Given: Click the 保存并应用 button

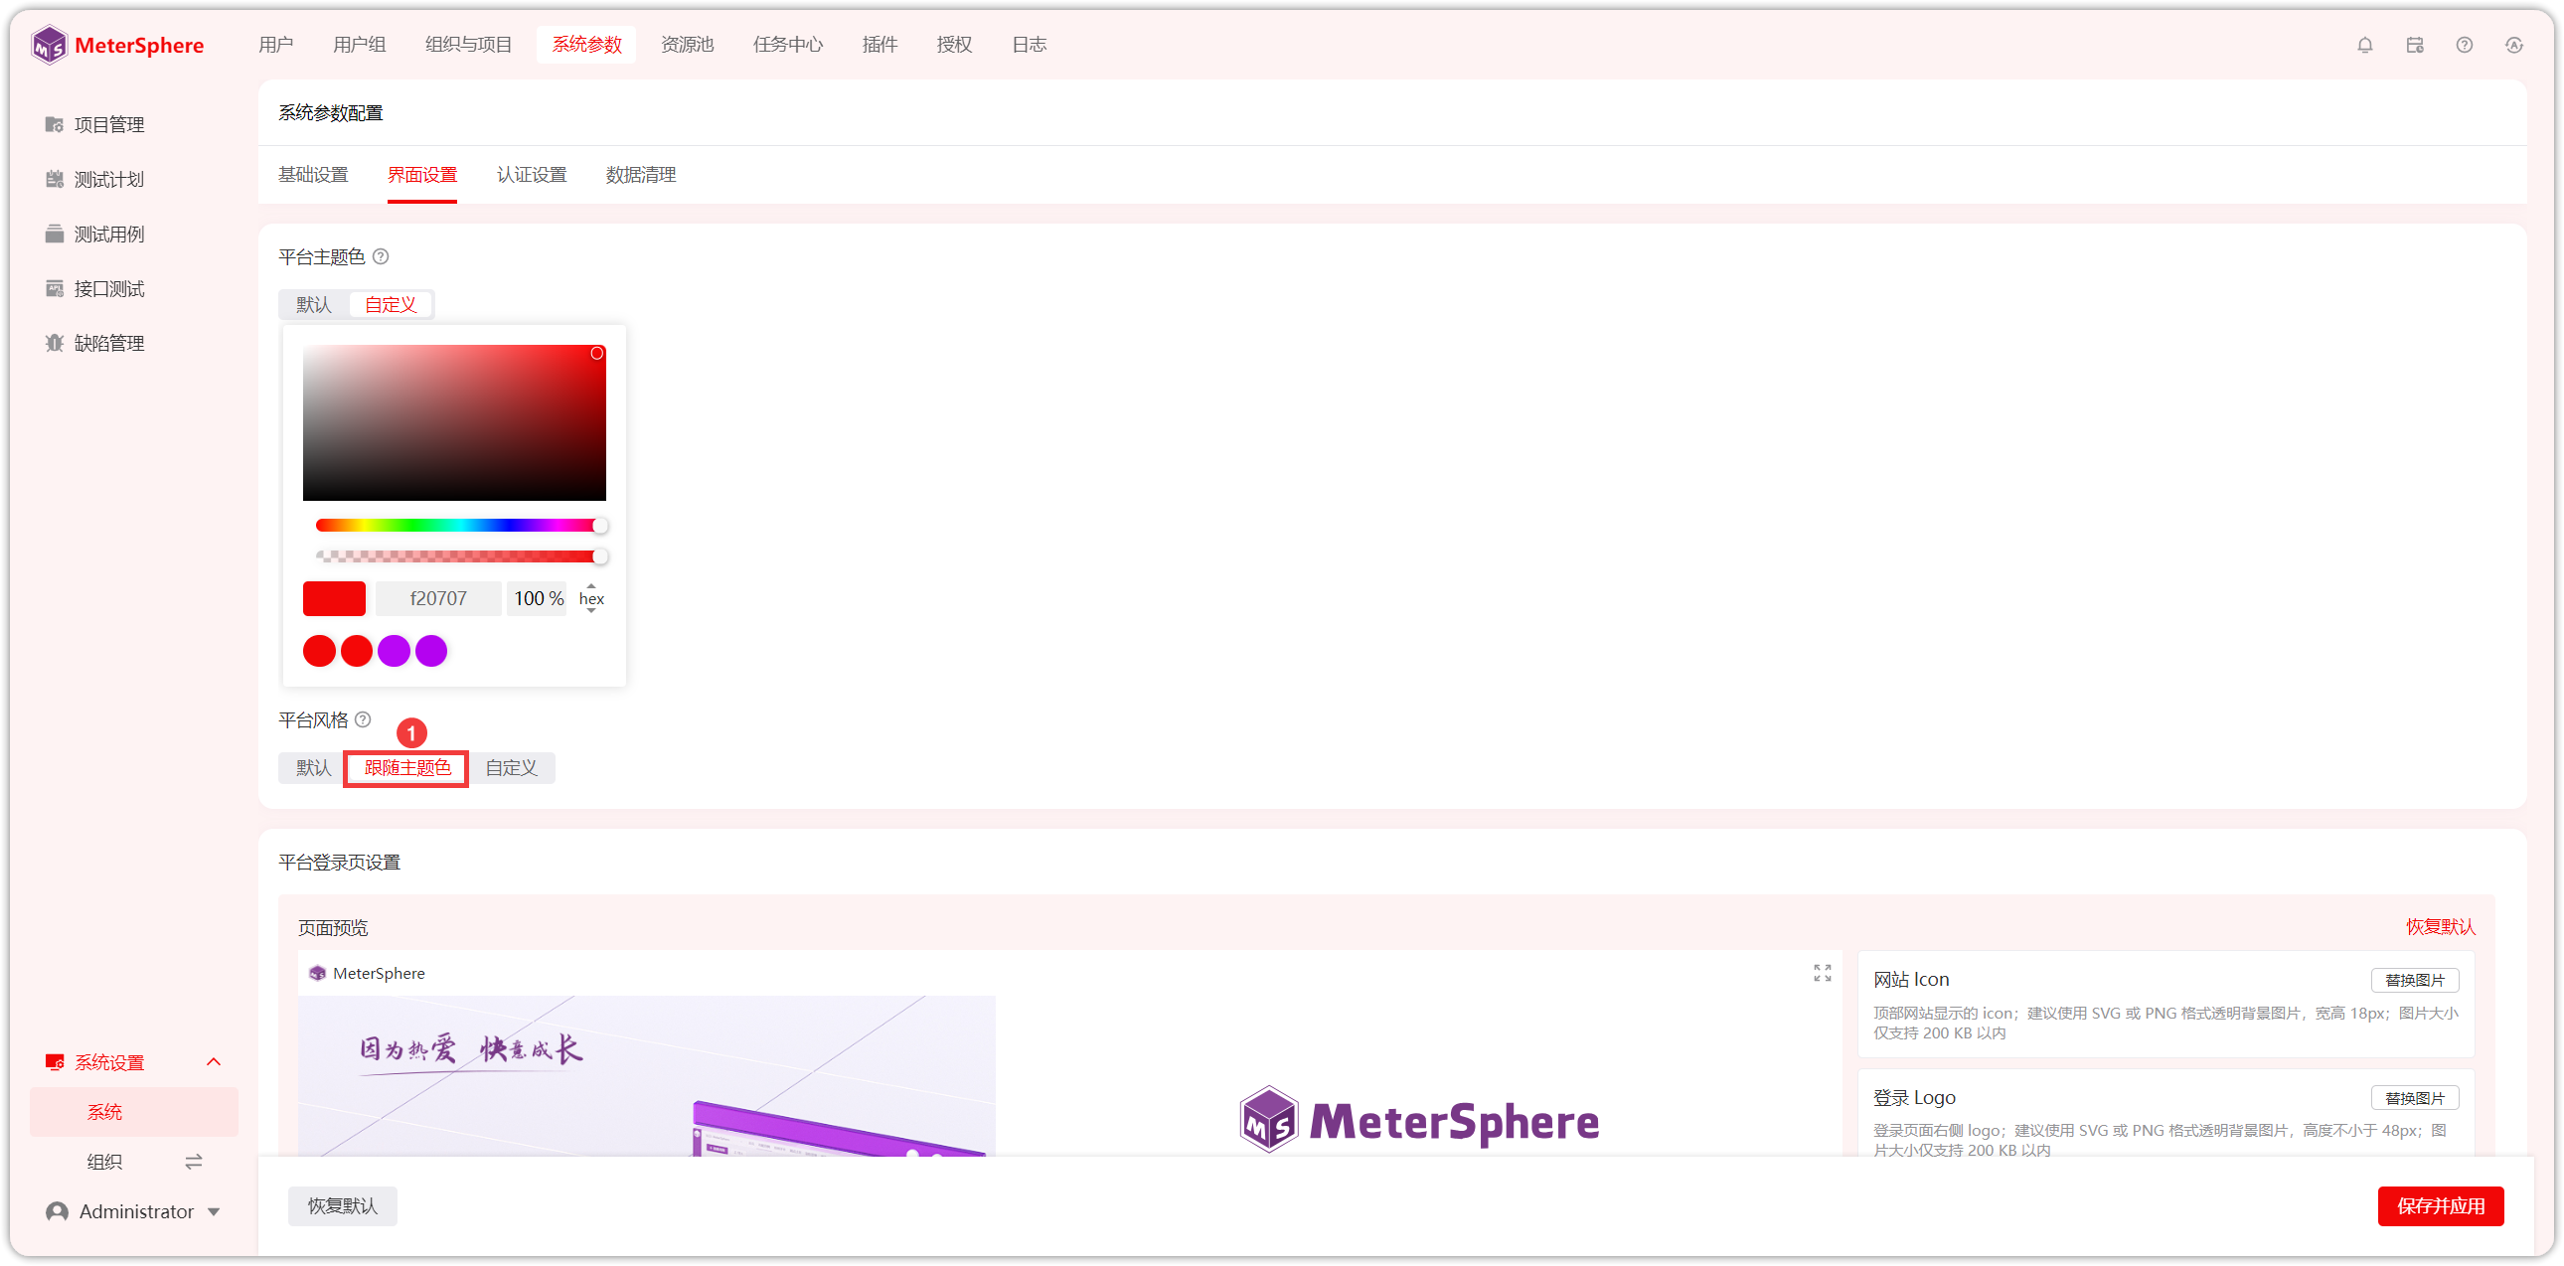Looking at the screenshot, I should [x=2441, y=1205].
